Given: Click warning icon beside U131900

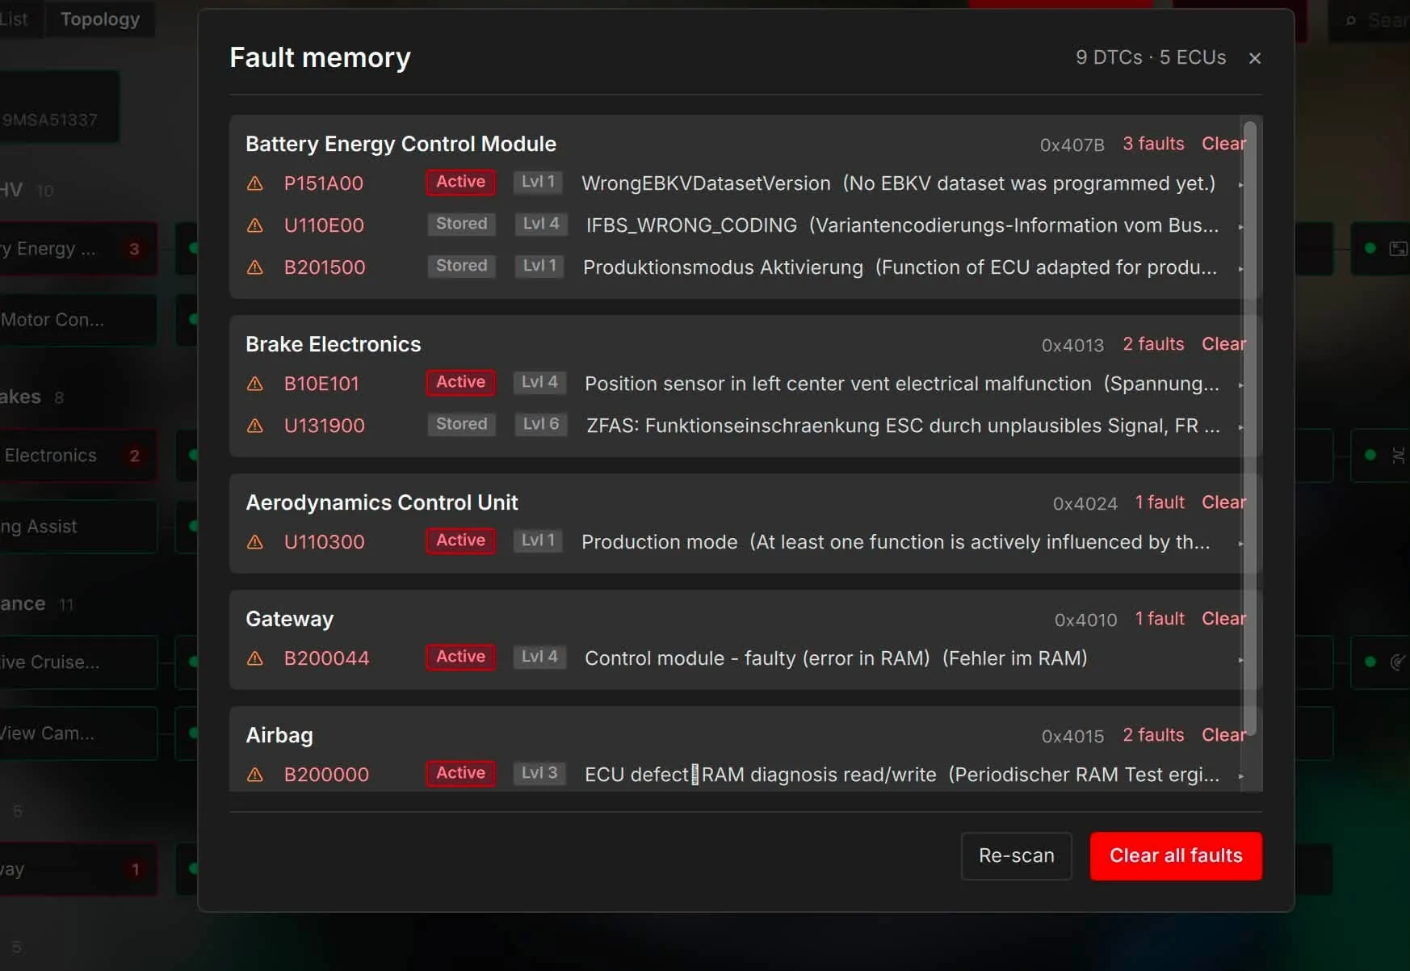Looking at the screenshot, I should pos(255,426).
